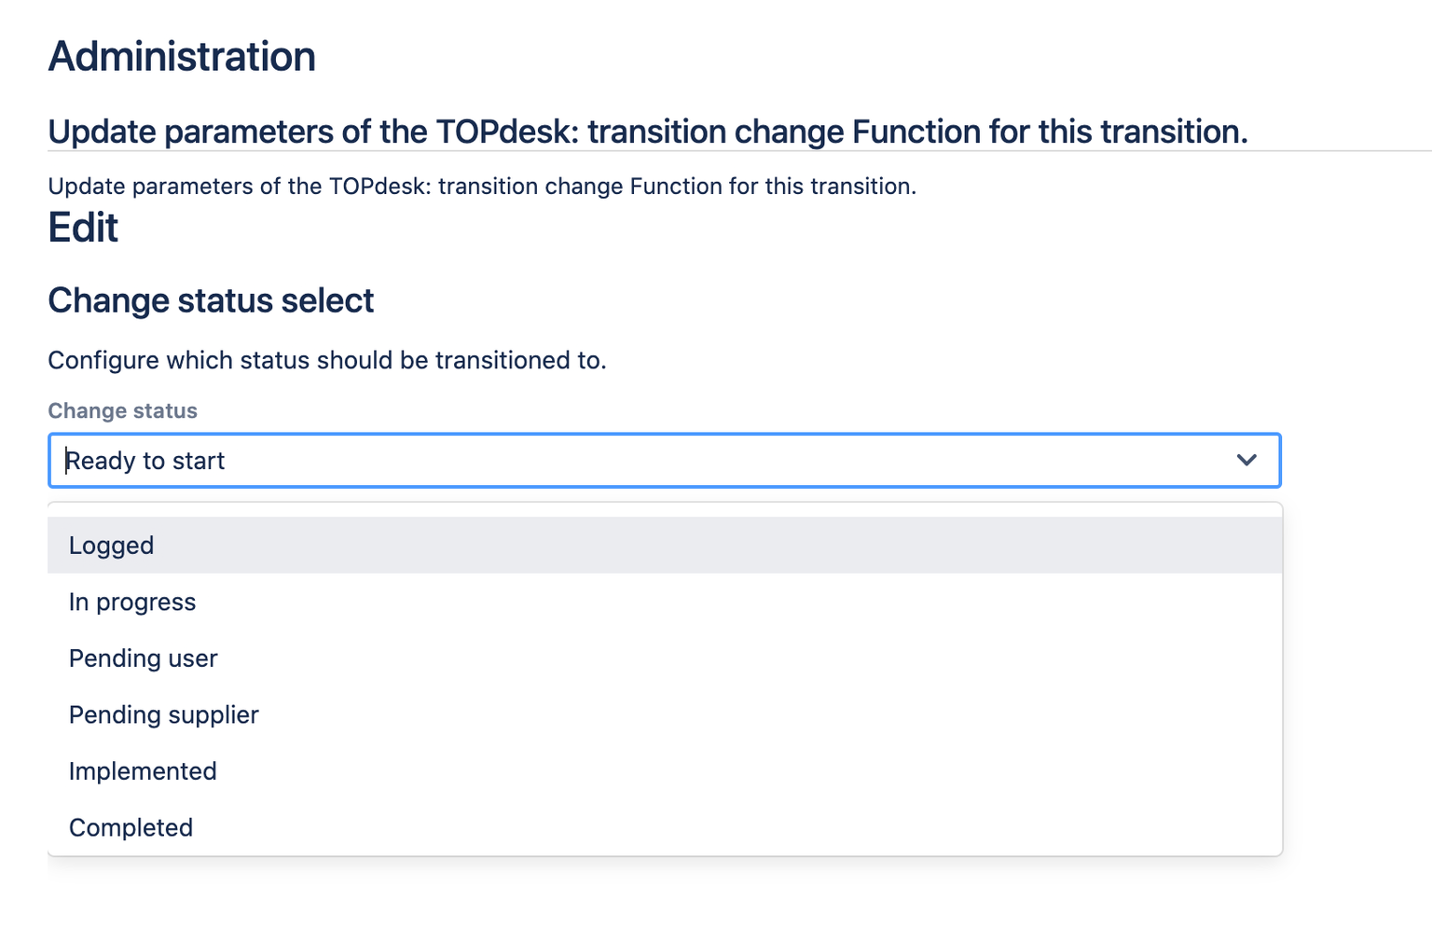Click the small 'Update parameters' description line

click(481, 187)
